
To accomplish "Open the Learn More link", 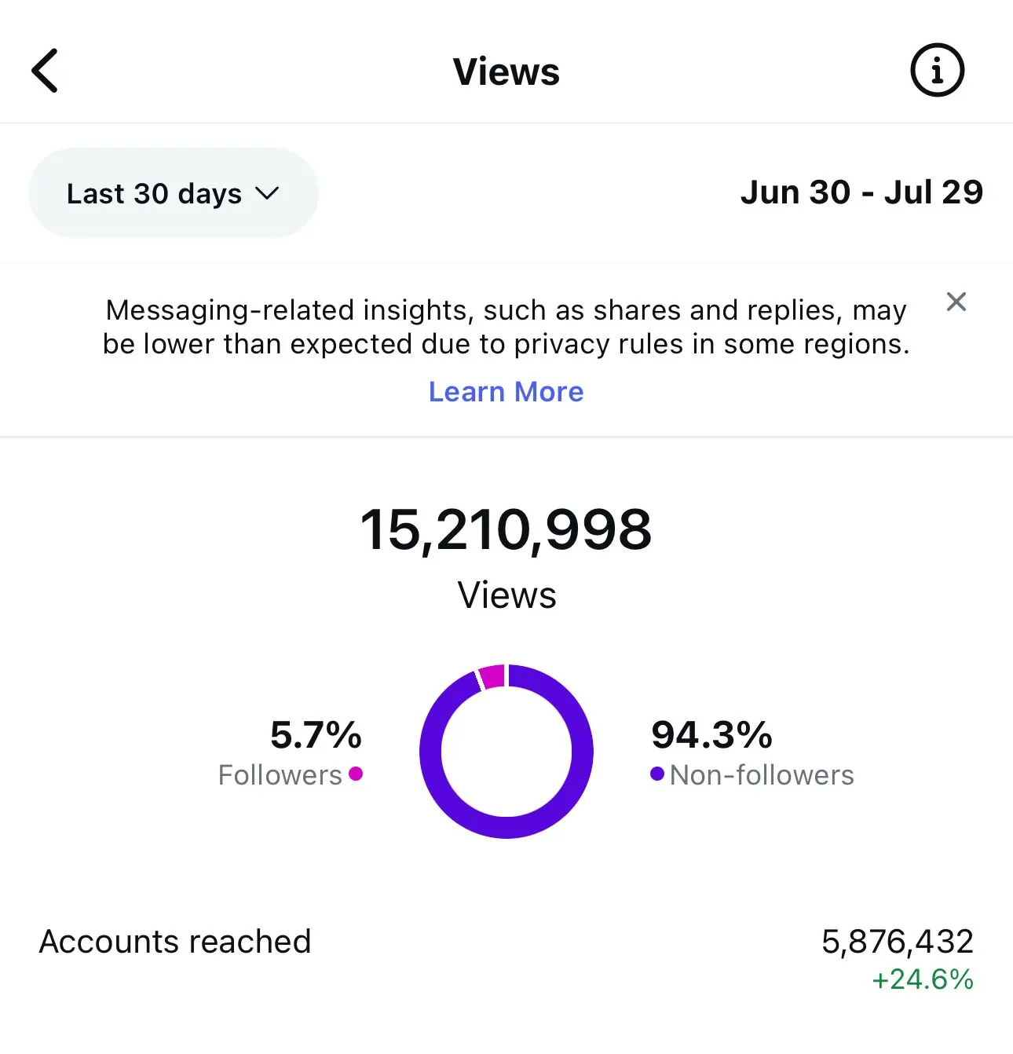I will click(x=506, y=391).
